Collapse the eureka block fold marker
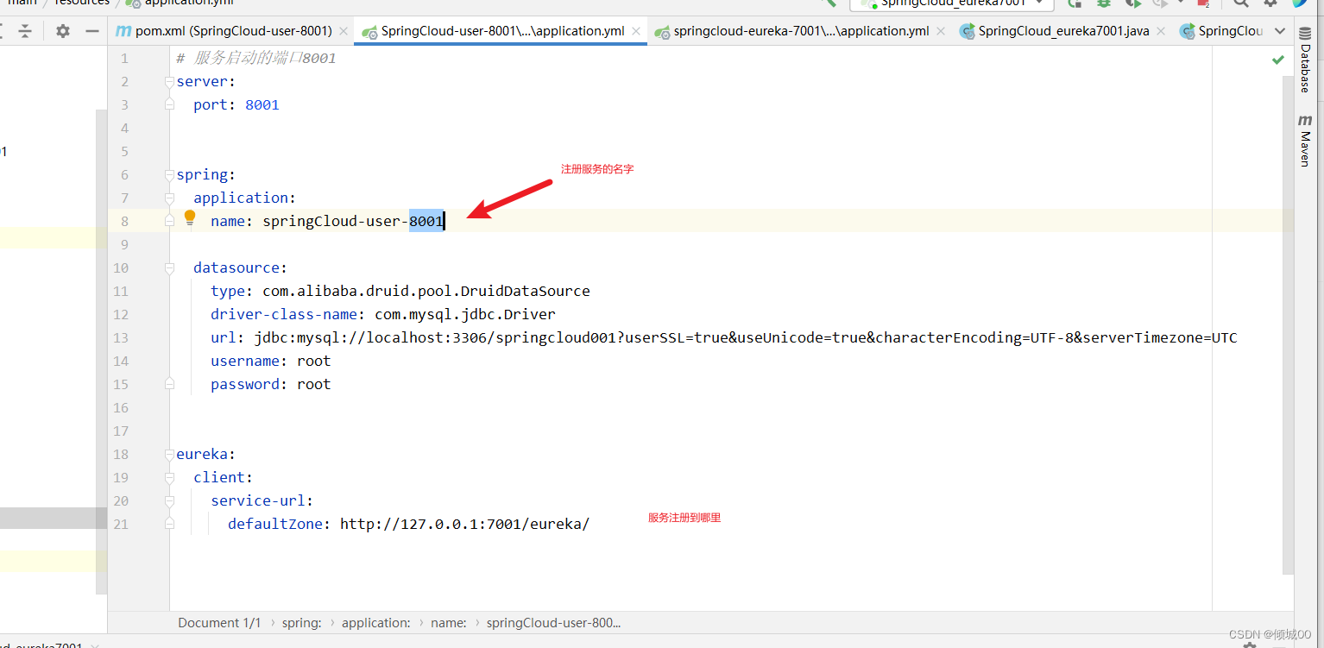 tap(169, 454)
